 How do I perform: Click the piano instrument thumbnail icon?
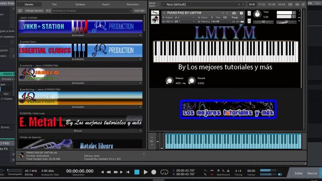pyautogui.click(x=155, y=20)
